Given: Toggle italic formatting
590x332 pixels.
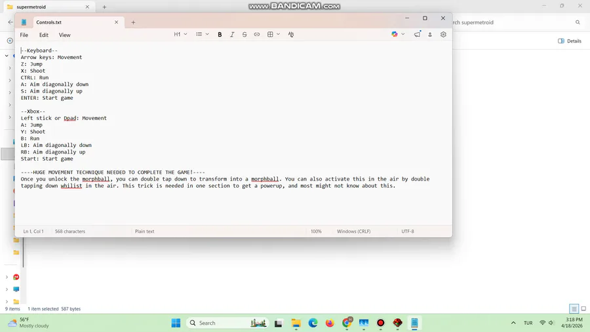Looking at the screenshot, I should click(232, 35).
